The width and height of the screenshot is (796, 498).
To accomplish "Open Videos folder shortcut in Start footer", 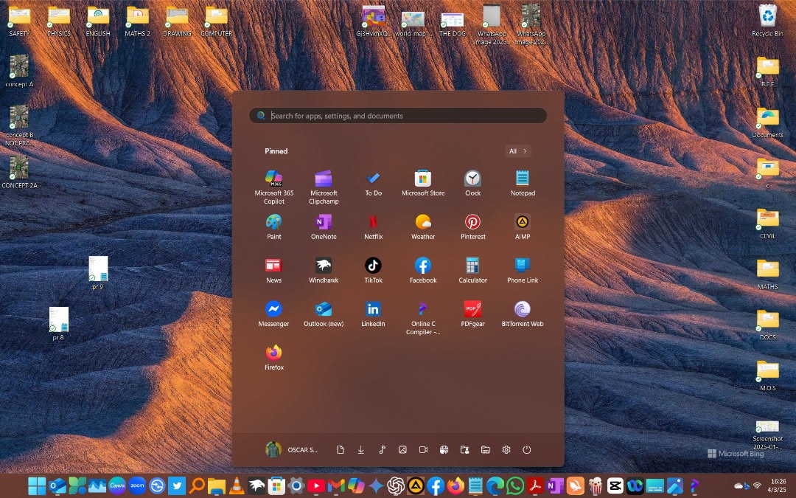I will click(x=423, y=450).
